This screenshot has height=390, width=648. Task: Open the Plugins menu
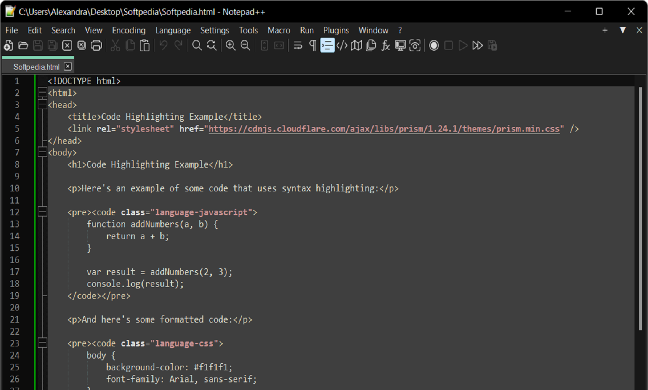click(336, 30)
